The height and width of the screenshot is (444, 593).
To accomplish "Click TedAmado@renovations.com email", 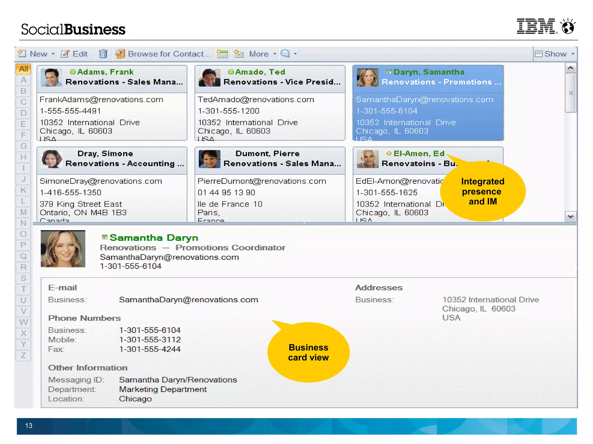I will pos(256,100).
